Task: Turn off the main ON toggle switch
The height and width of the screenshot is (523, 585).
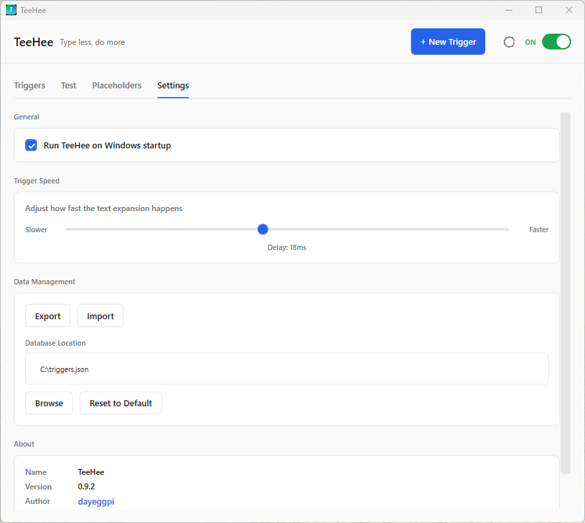Action: tap(556, 42)
